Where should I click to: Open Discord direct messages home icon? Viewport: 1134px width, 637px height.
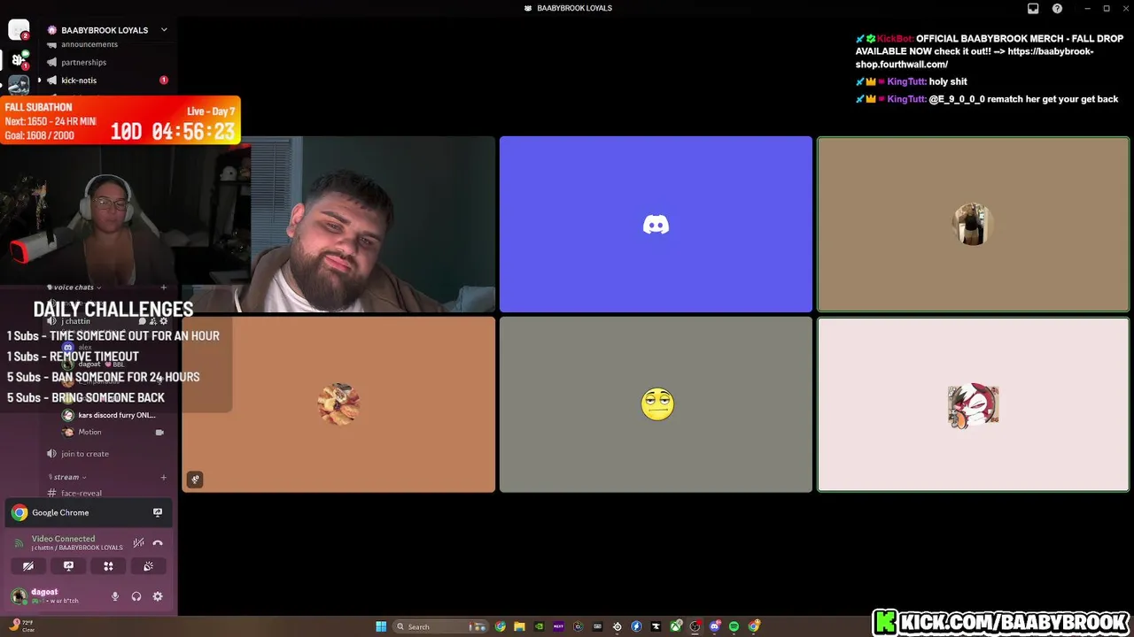tap(19, 30)
